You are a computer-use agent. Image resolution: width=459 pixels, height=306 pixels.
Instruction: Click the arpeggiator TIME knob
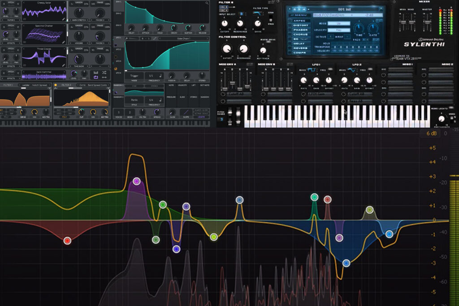coord(359,28)
